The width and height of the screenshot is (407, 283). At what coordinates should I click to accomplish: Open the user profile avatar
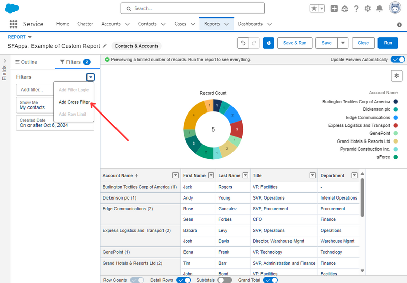click(x=395, y=8)
